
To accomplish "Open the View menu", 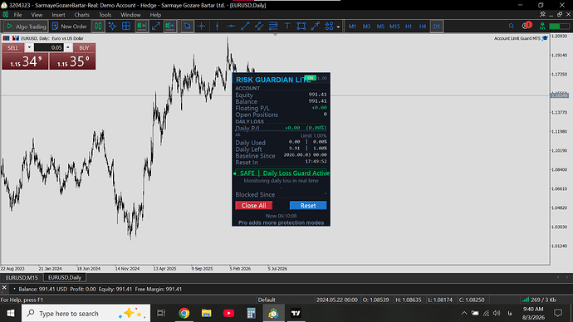I will [37, 15].
